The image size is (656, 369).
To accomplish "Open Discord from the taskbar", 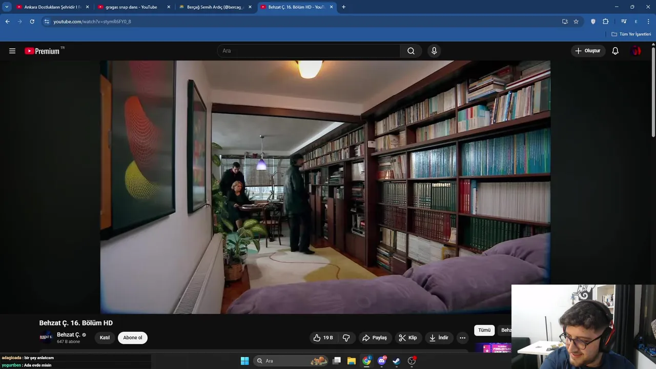I will coord(381,361).
